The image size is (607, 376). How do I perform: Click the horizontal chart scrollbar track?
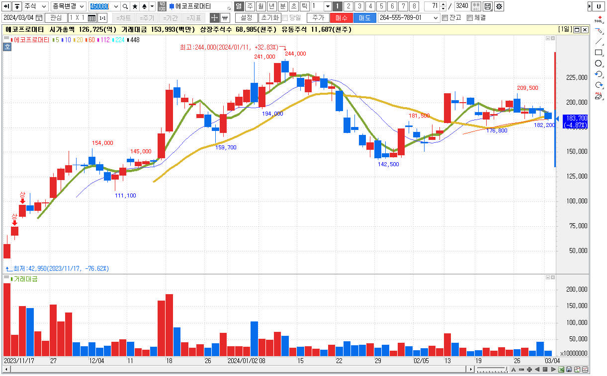click(x=239, y=370)
